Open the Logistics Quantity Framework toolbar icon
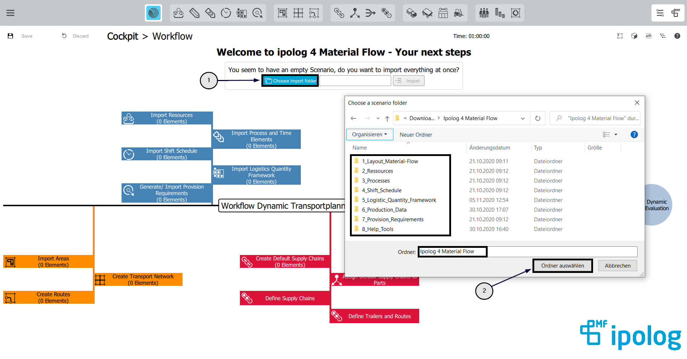 tap(242, 13)
